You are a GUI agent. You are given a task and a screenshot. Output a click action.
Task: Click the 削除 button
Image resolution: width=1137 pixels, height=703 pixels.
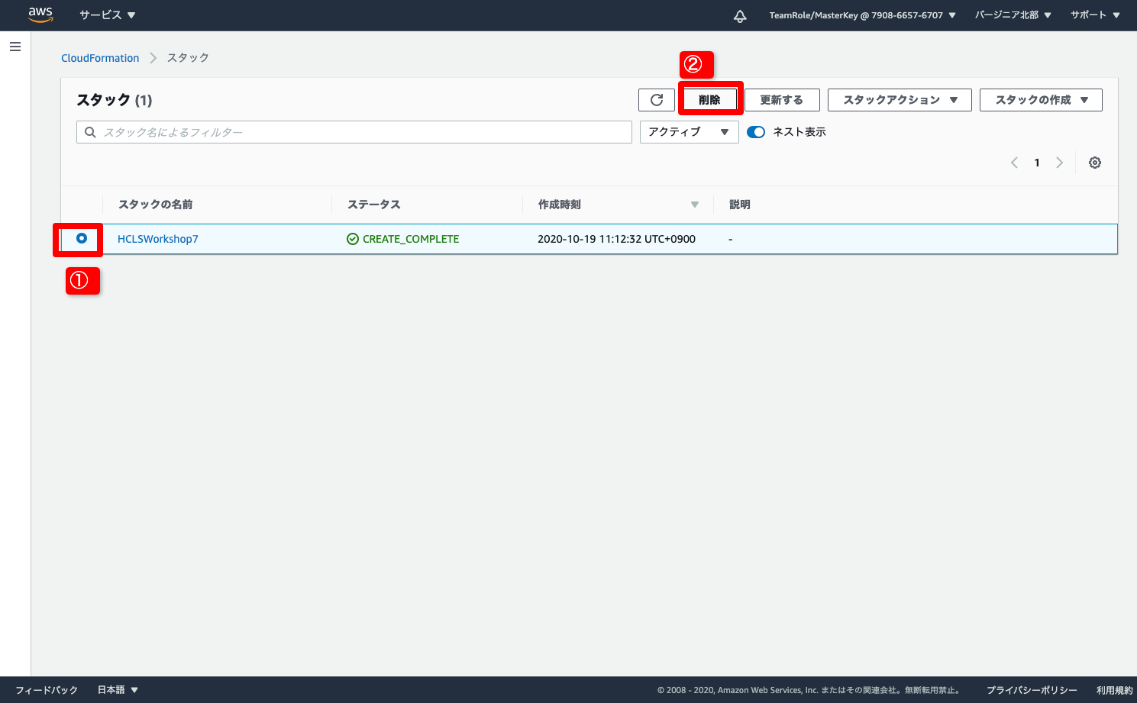point(709,100)
